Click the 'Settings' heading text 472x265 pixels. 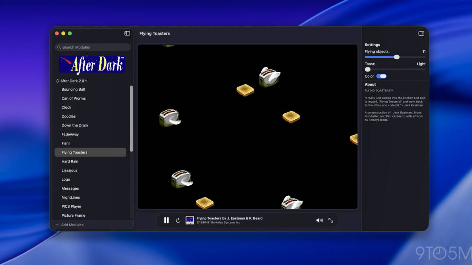click(372, 45)
